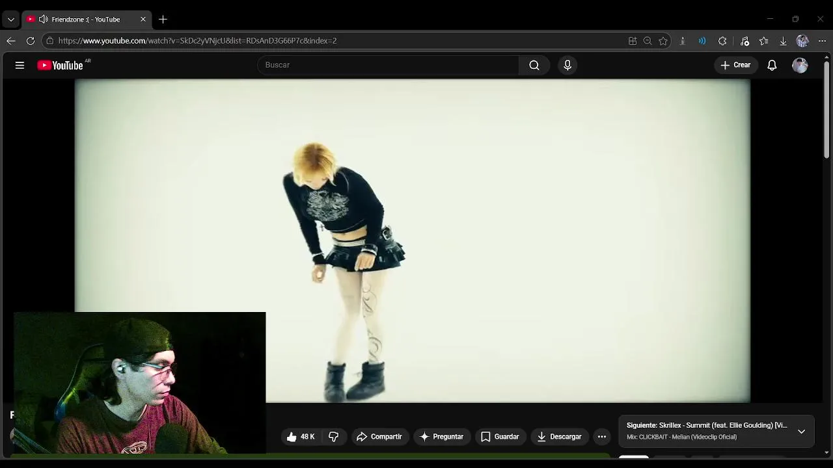This screenshot has height=468, width=833.
Task: Click the zoom out magnifier icon
Action: (x=648, y=41)
